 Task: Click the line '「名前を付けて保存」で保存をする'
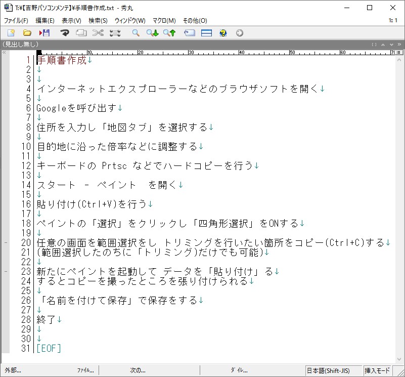coord(117,300)
